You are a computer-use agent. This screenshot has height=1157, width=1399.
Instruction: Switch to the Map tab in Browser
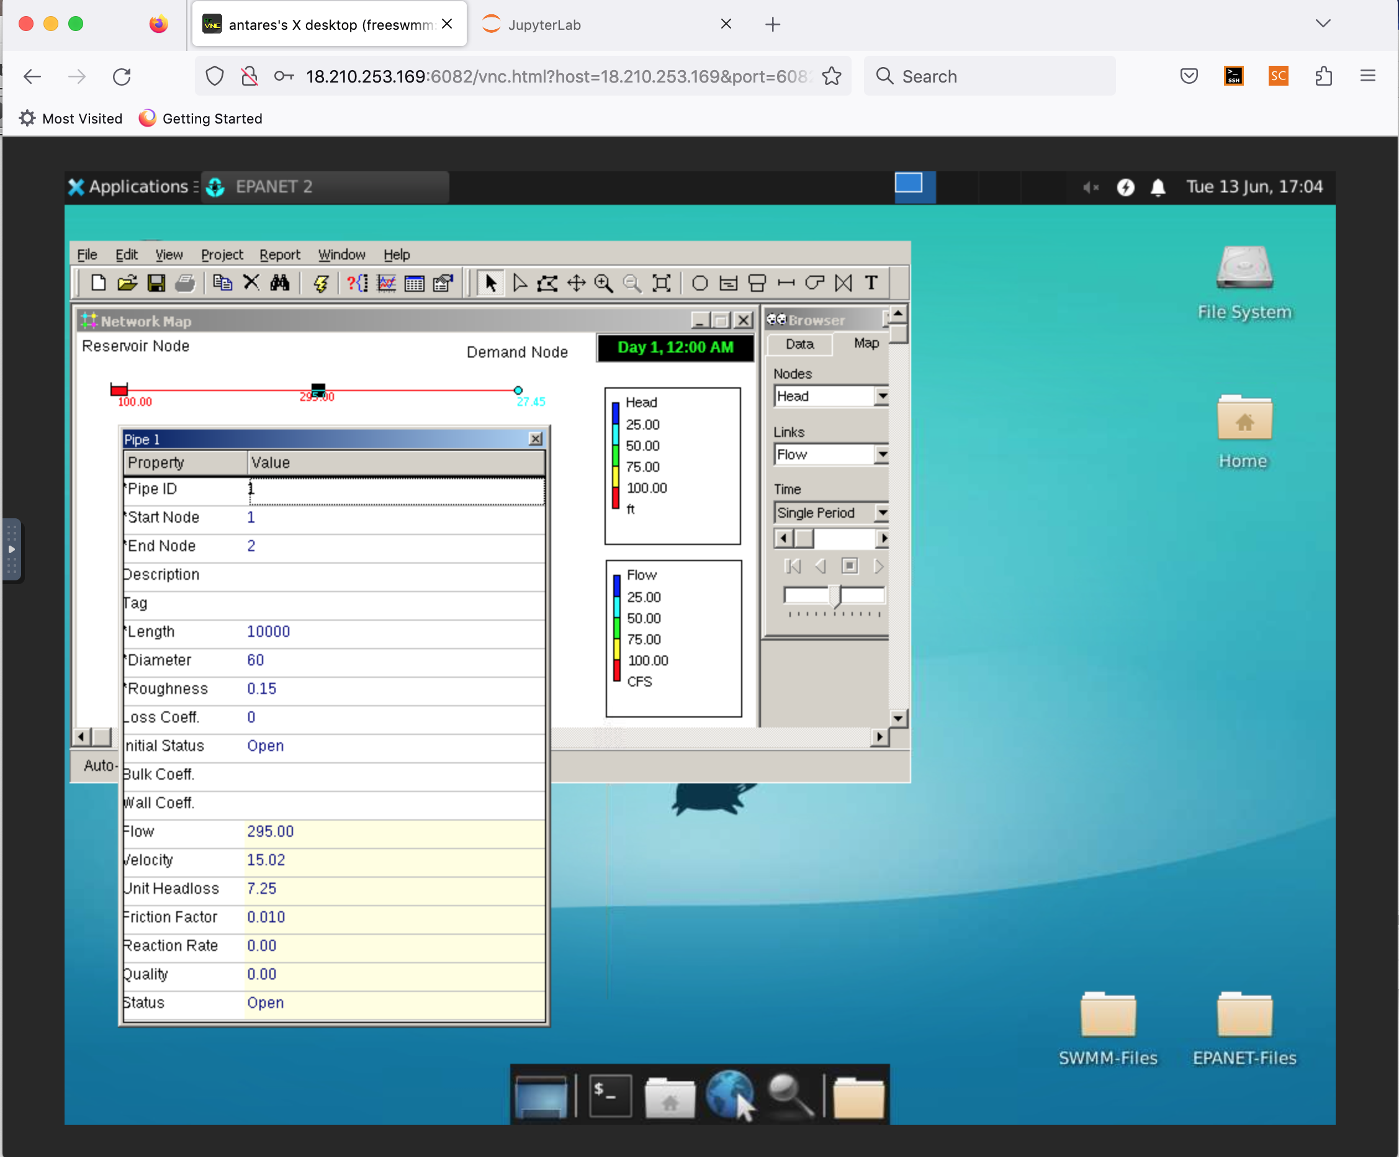click(x=866, y=343)
